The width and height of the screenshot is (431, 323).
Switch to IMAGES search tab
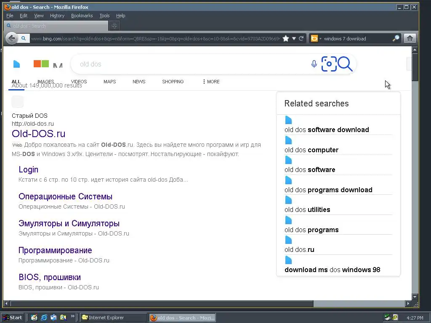pos(45,82)
